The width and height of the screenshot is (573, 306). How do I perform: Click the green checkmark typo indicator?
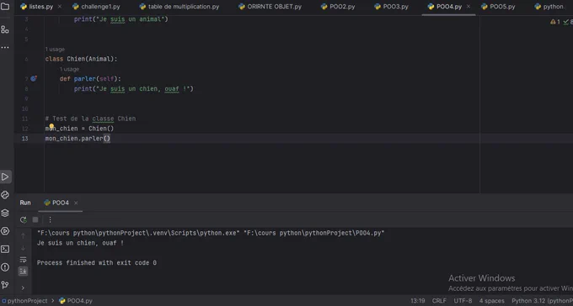pyautogui.click(x=568, y=22)
